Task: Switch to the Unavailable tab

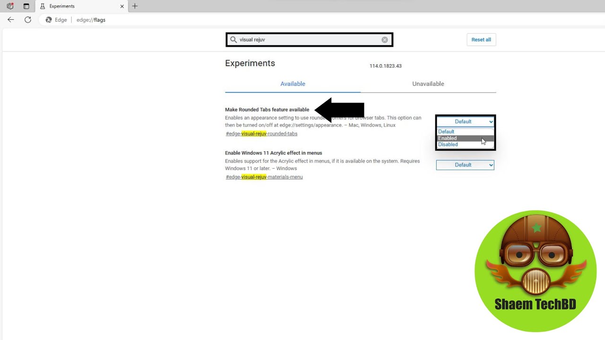Action: 428,84
